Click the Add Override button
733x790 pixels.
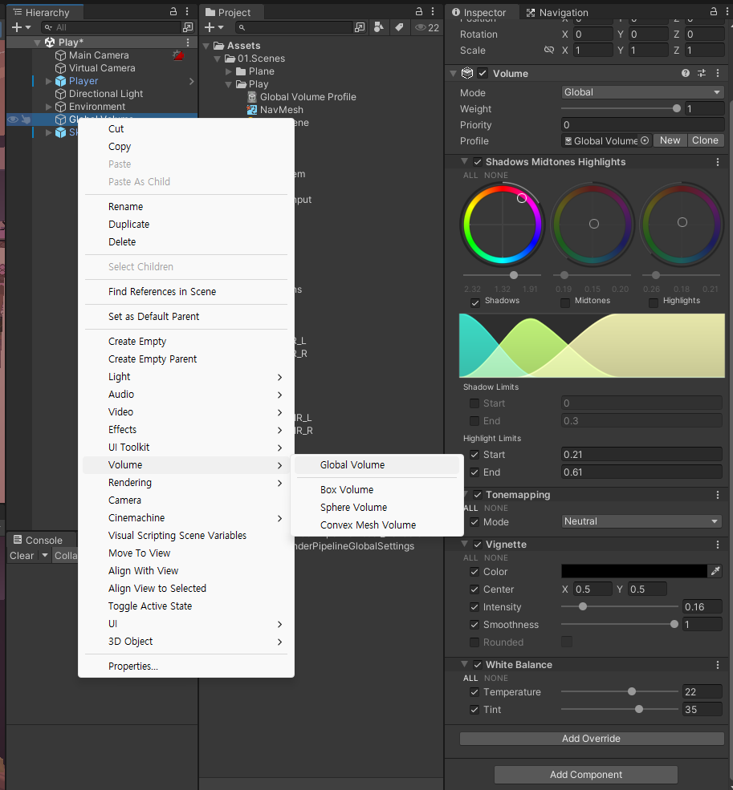[591, 738]
